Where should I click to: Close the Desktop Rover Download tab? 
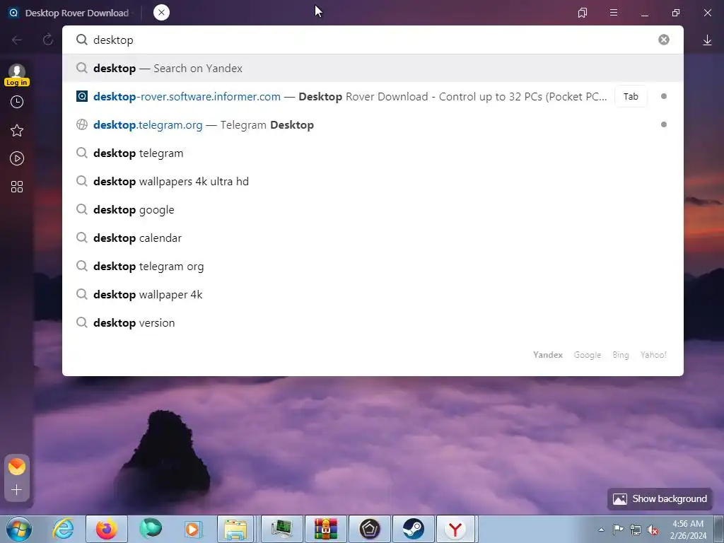click(x=161, y=13)
